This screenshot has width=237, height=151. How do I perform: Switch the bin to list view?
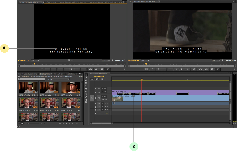point(19,124)
